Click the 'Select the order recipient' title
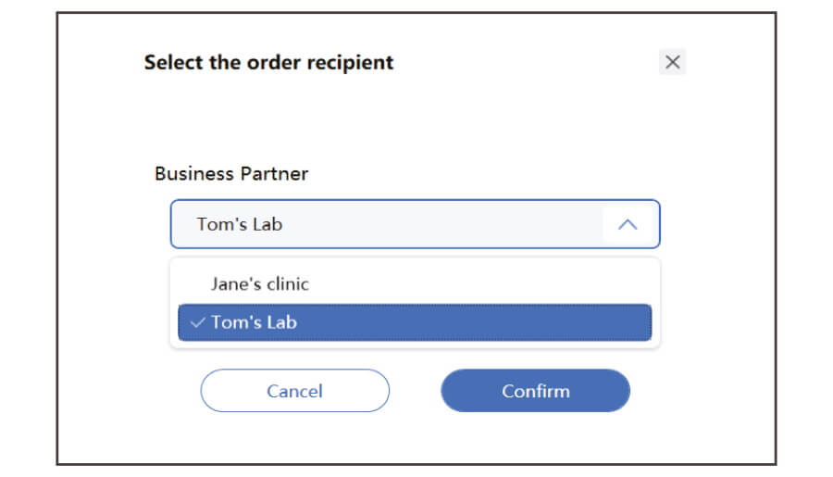 coord(268,63)
